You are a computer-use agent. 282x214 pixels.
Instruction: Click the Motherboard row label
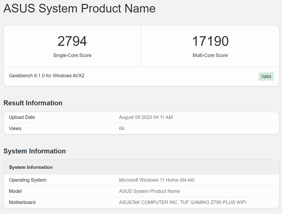[x=22, y=202]
